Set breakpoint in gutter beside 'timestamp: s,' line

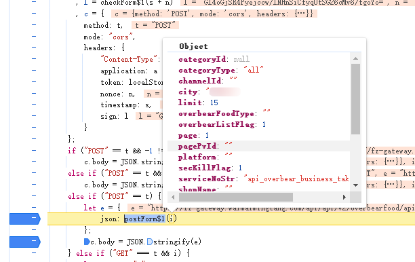(x=34, y=104)
